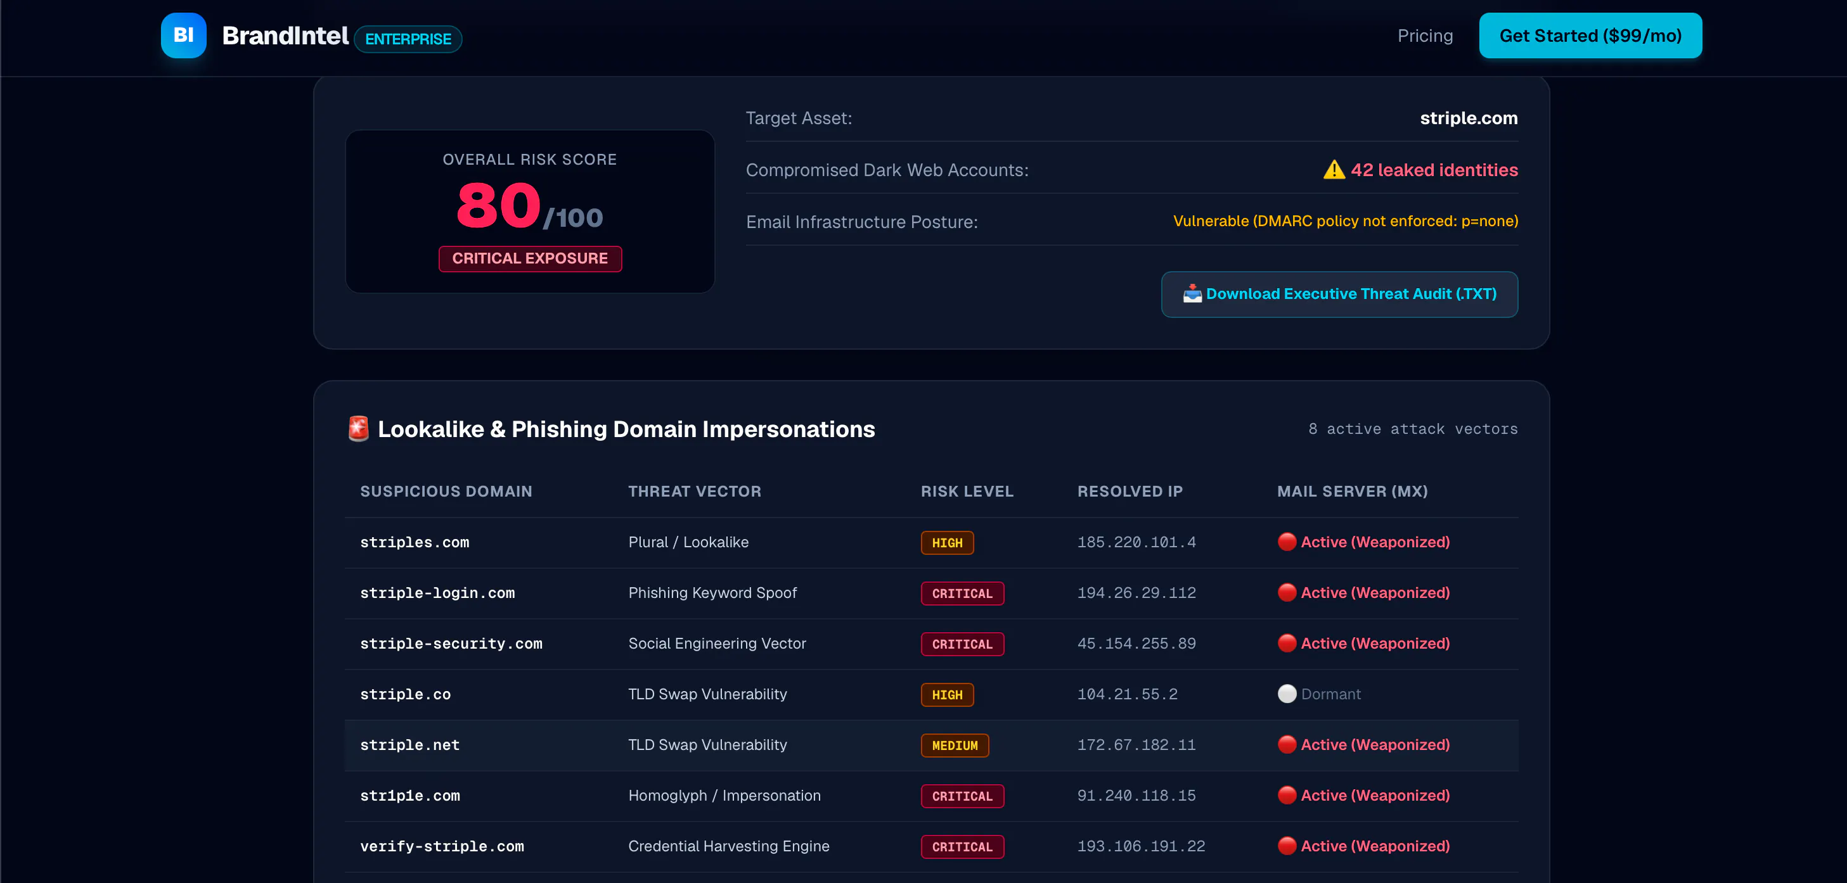Click the red status dot for striples.com

[1287, 542]
